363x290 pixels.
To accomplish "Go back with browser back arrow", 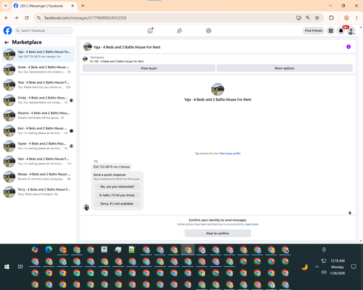I will click(7, 17).
